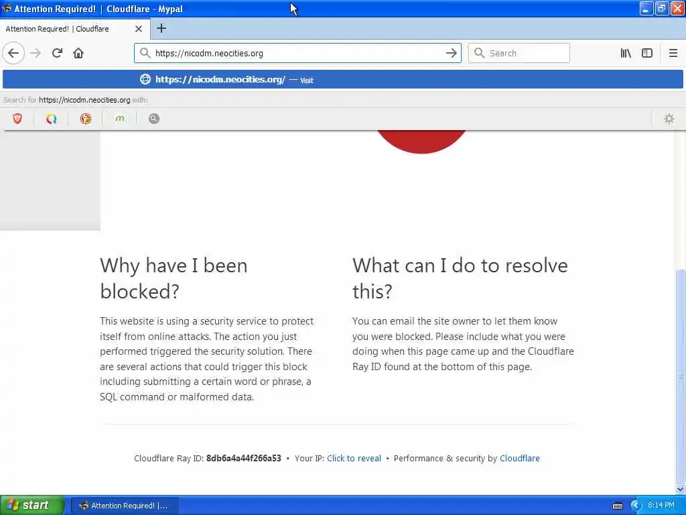Open the Cloudflare link in footer
The height and width of the screenshot is (515, 686).
tap(519, 458)
